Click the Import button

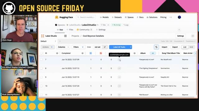[164, 47]
